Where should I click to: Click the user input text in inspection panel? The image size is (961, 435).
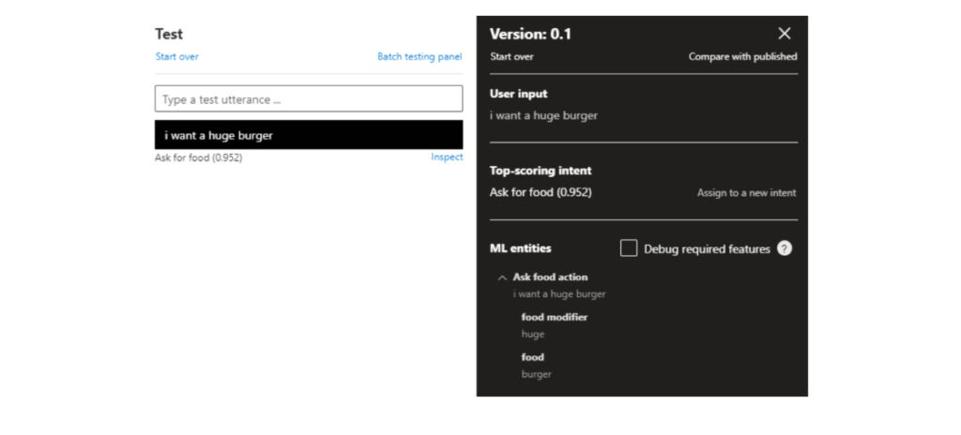pyautogui.click(x=543, y=115)
